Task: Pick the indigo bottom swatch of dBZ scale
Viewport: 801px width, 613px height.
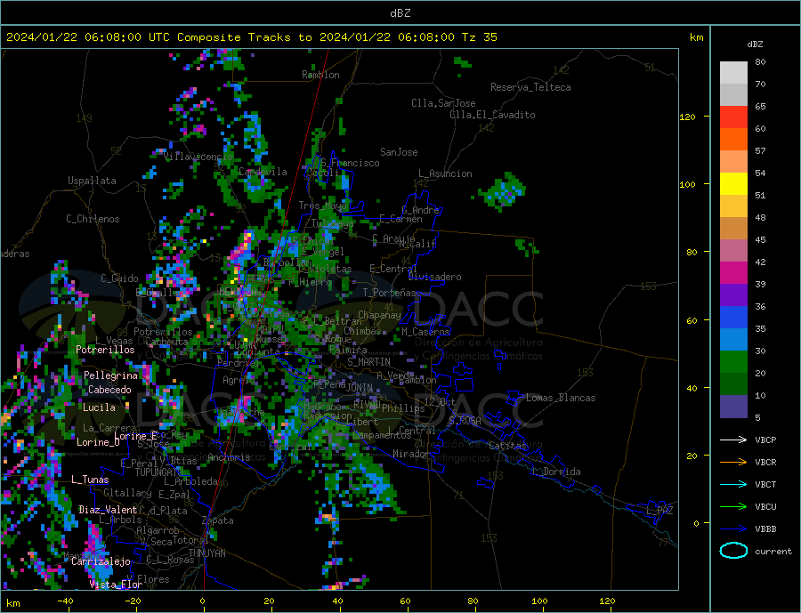Action: click(733, 407)
